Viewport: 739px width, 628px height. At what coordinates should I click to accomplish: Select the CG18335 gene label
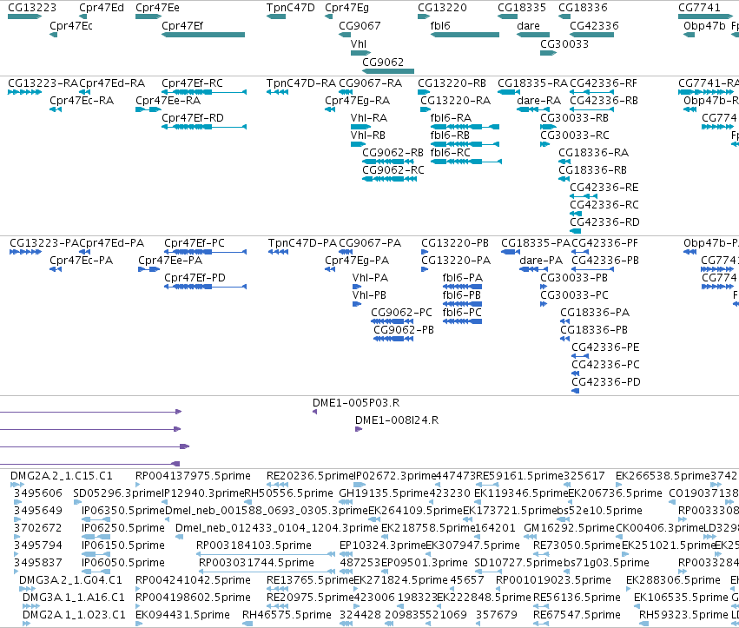click(x=522, y=8)
